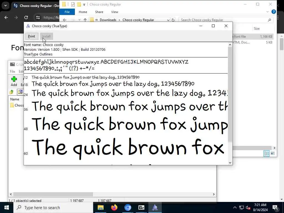Viewport: 284px width, 213px height.
Task: Click the browser Forward arrow
Action: 16,17
